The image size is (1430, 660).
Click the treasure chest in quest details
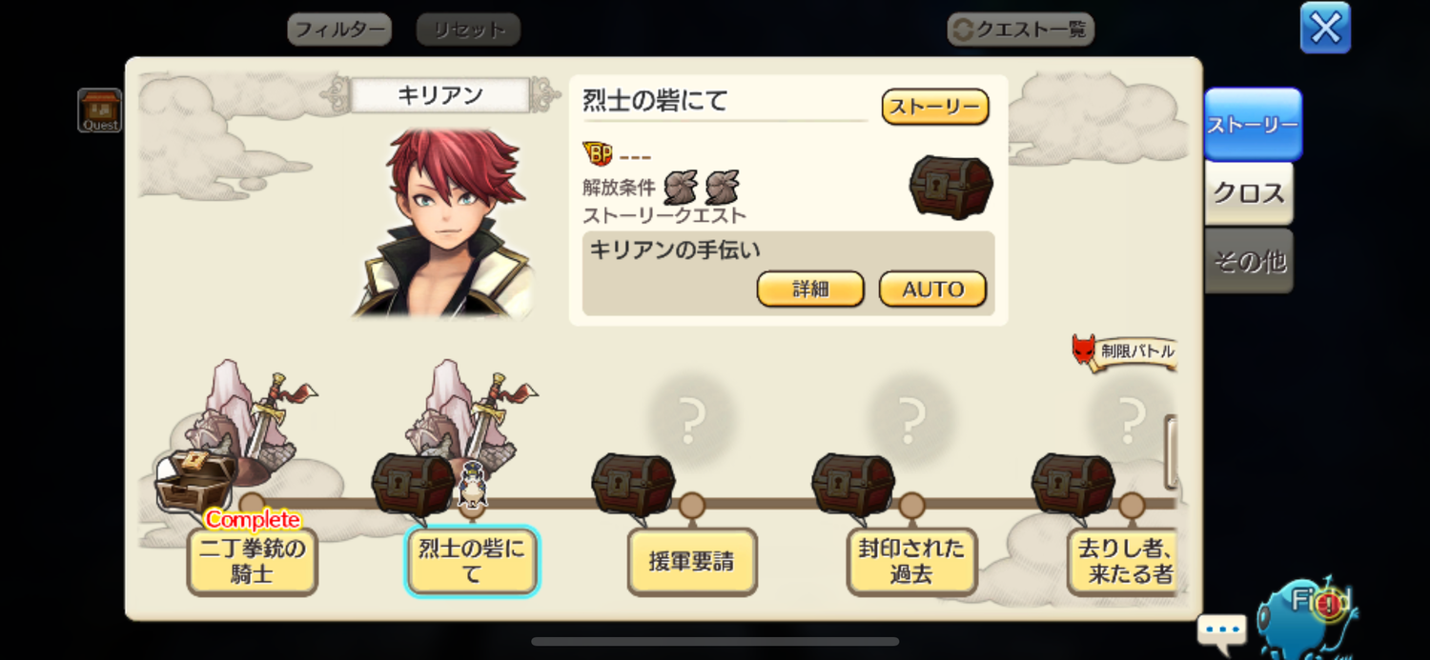(x=950, y=186)
